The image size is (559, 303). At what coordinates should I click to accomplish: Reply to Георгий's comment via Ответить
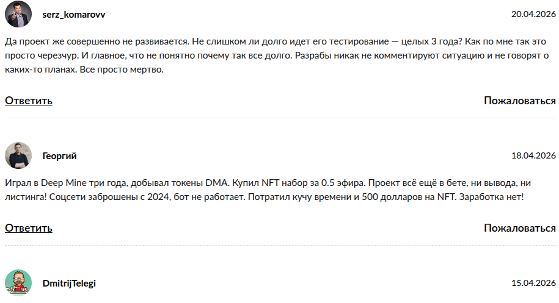click(x=29, y=228)
